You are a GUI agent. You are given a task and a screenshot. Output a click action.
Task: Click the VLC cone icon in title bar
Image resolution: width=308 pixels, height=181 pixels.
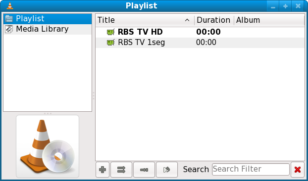(9, 5)
